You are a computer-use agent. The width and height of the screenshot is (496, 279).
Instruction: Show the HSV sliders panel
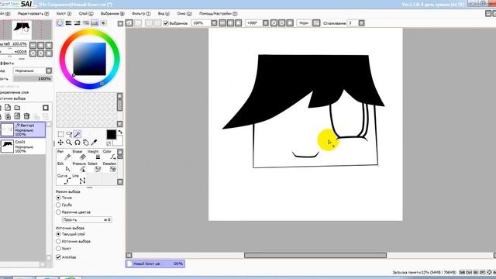coord(77,22)
